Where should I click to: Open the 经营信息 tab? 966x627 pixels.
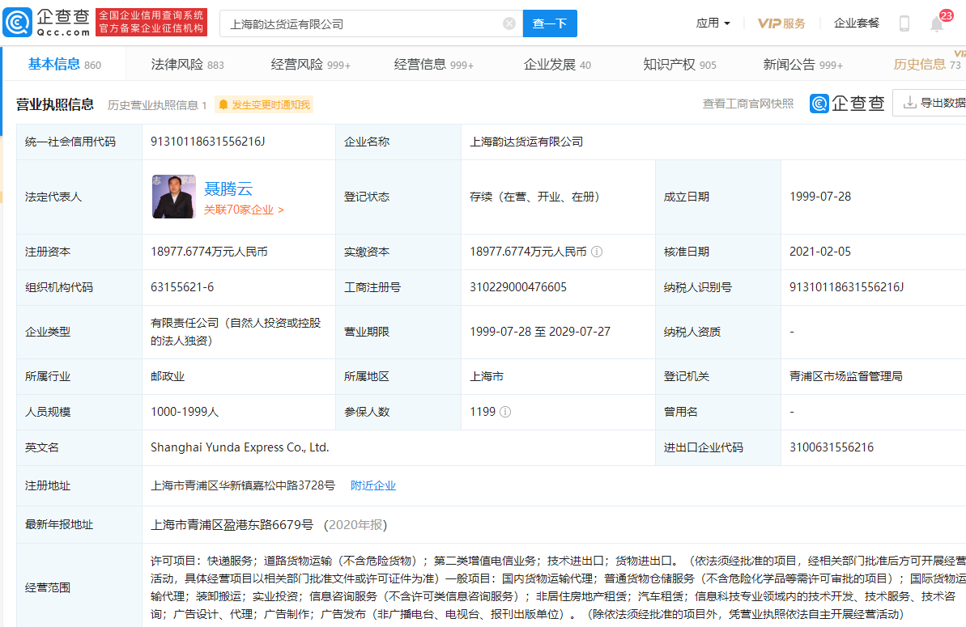[434, 64]
